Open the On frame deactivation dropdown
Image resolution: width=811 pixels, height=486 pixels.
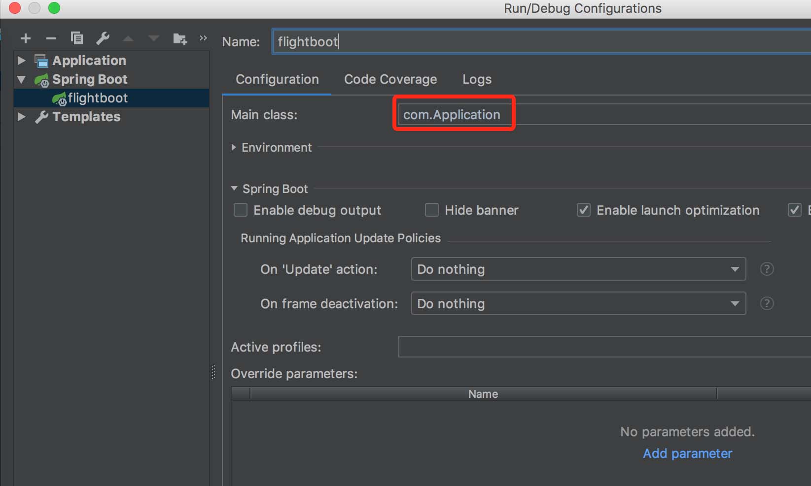pyautogui.click(x=578, y=303)
